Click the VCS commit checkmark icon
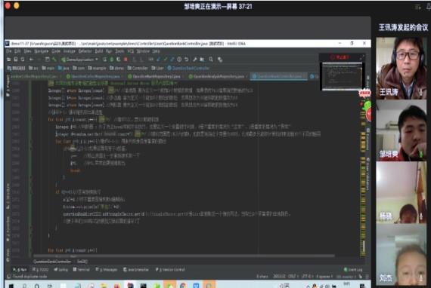This screenshot has height=288, width=431. [x=166, y=60]
